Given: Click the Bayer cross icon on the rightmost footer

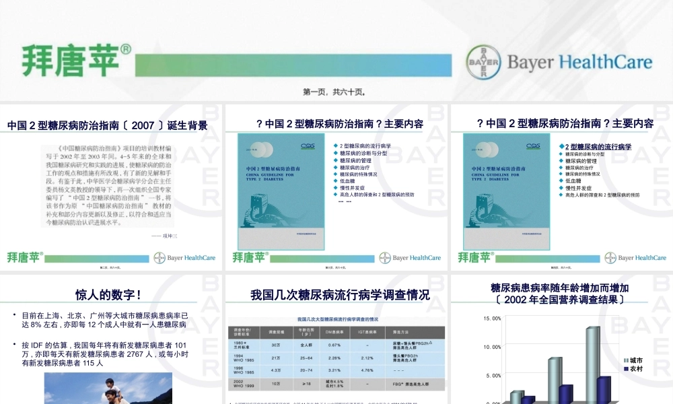Looking at the screenshot, I should 611,257.
